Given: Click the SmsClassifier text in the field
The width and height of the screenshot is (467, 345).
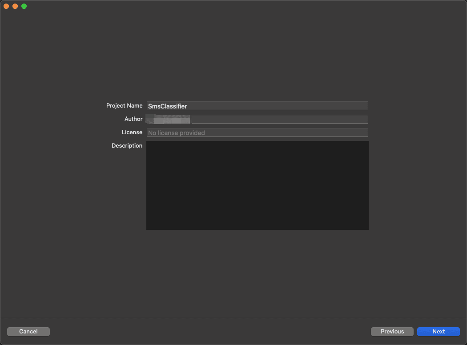Looking at the screenshot, I should click(167, 106).
